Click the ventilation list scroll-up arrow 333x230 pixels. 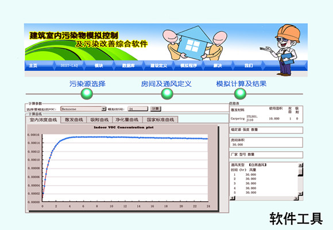point(300,165)
